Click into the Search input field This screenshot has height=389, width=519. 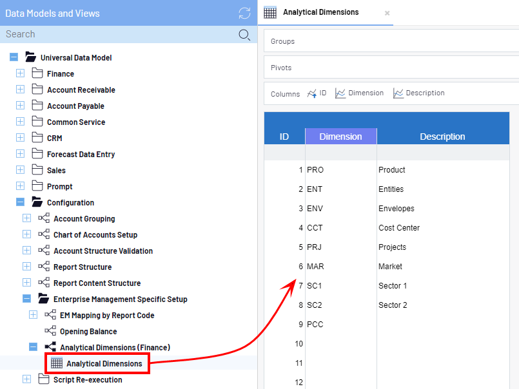[116, 35]
